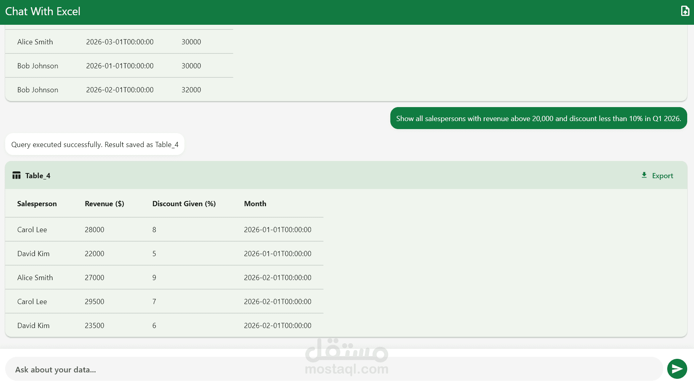Click discount value 8 in Carol Lee row
This screenshot has width=694, height=384.
(x=154, y=230)
